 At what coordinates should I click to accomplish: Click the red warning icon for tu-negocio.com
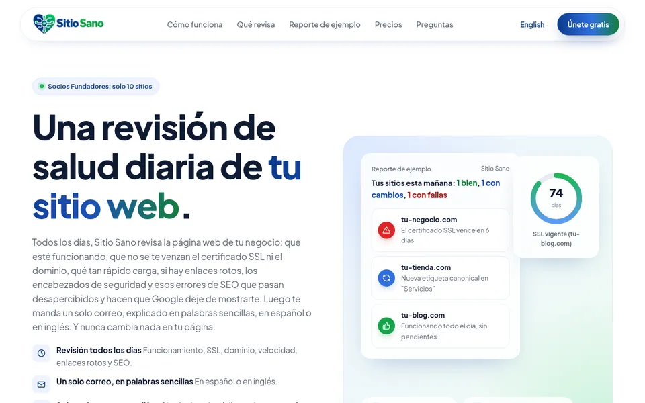pos(386,230)
